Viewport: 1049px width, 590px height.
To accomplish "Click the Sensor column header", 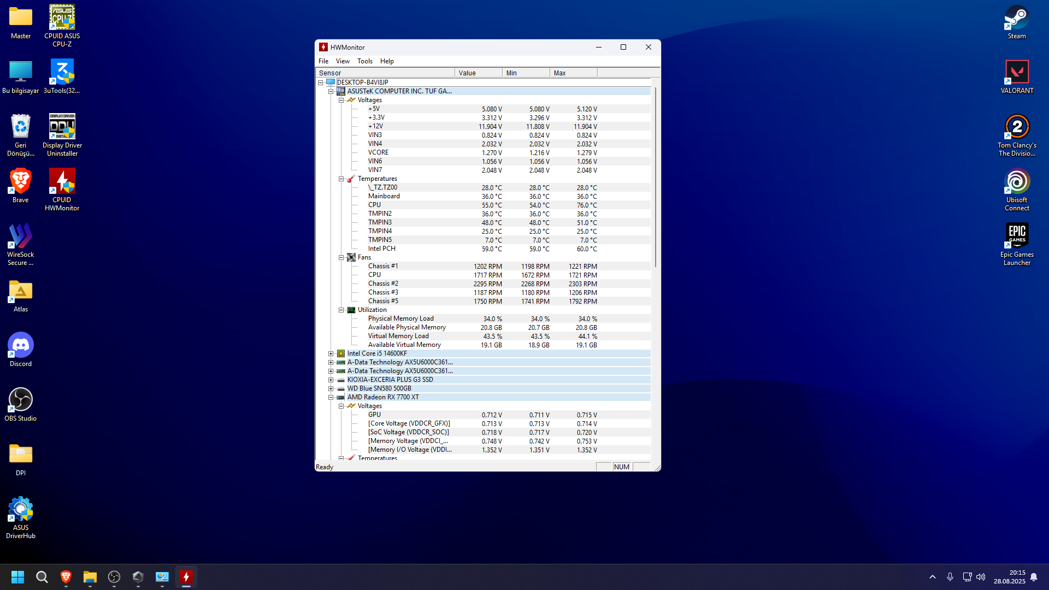I will tap(385, 73).
